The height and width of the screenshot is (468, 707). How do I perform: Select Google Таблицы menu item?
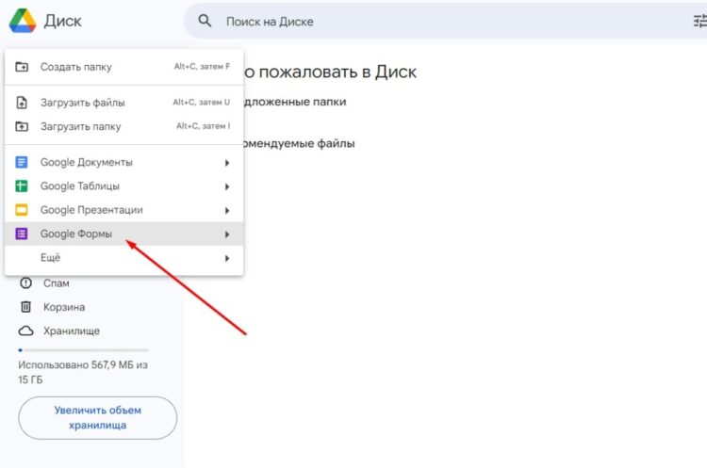124,186
